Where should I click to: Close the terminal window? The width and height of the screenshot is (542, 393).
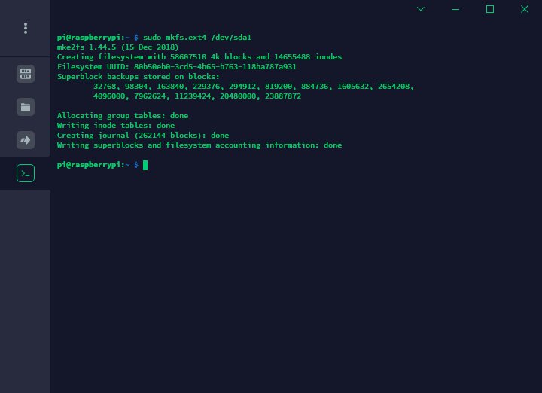[x=525, y=9]
